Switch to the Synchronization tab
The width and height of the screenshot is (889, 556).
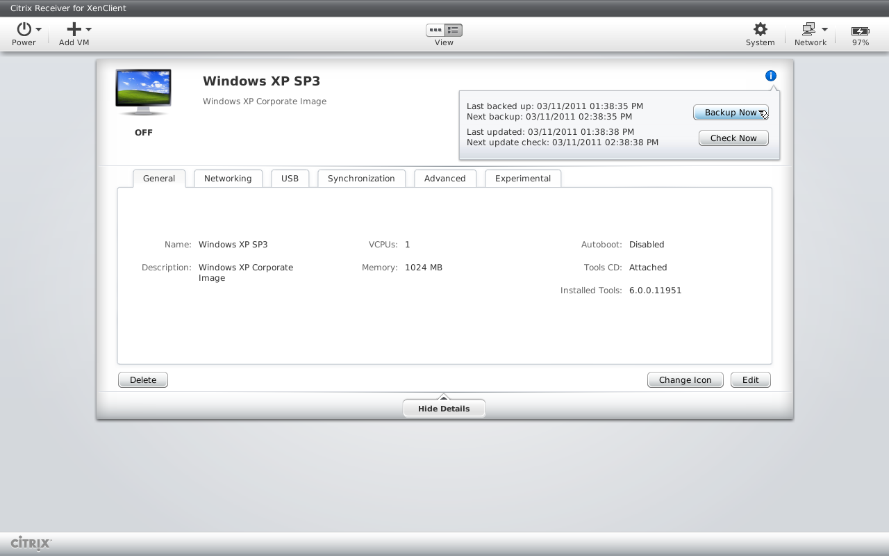[361, 179]
